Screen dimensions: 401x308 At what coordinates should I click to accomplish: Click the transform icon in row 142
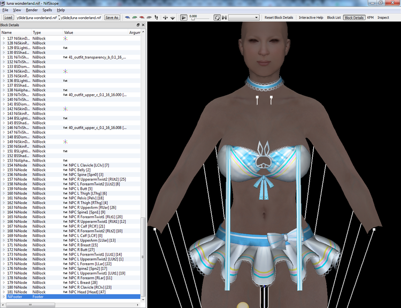(x=65, y=109)
